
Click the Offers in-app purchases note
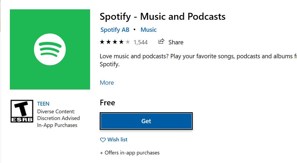coord(130,153)
